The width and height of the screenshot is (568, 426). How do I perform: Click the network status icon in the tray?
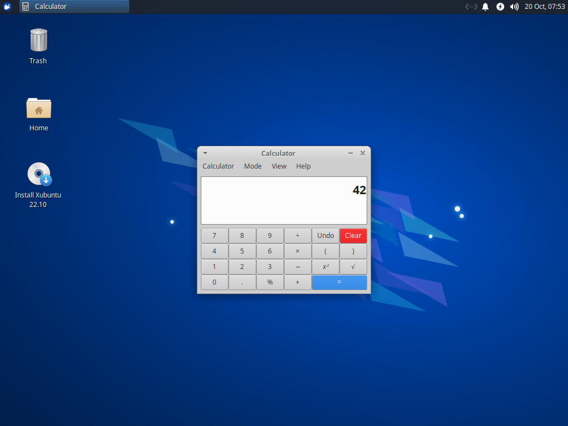tap(470, 7)
